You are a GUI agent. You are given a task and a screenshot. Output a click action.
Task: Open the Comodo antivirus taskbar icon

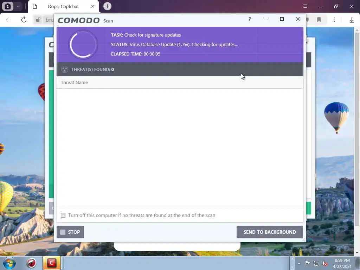52,263
